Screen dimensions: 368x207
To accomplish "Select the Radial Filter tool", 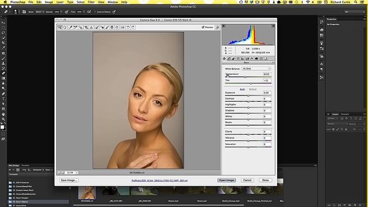I will [x=117, y=28].
